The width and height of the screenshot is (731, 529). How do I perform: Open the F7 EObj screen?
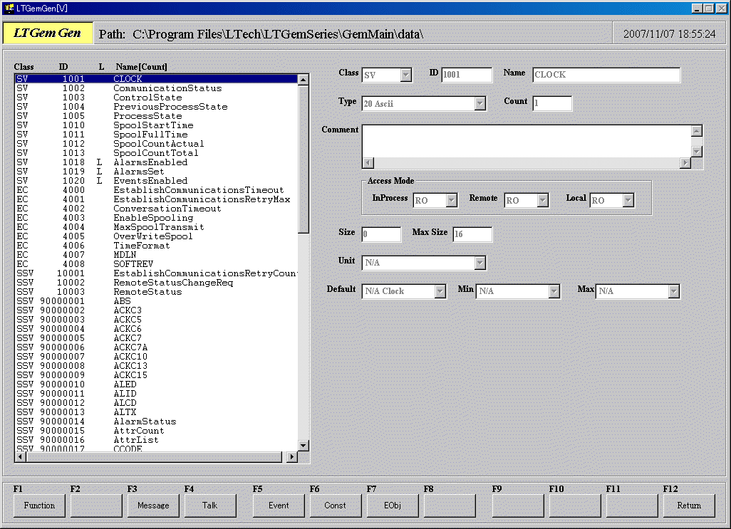click(x=392, y=506)
